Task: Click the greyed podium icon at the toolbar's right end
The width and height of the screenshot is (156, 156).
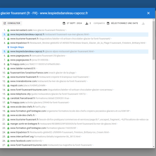Action: click(x=143, y=23)
